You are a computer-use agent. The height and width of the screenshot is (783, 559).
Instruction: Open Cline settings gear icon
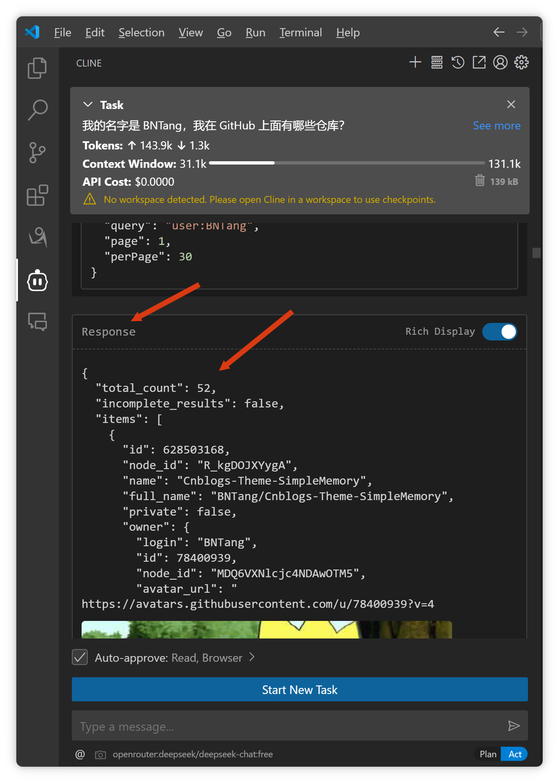click(x=521, y=62)
